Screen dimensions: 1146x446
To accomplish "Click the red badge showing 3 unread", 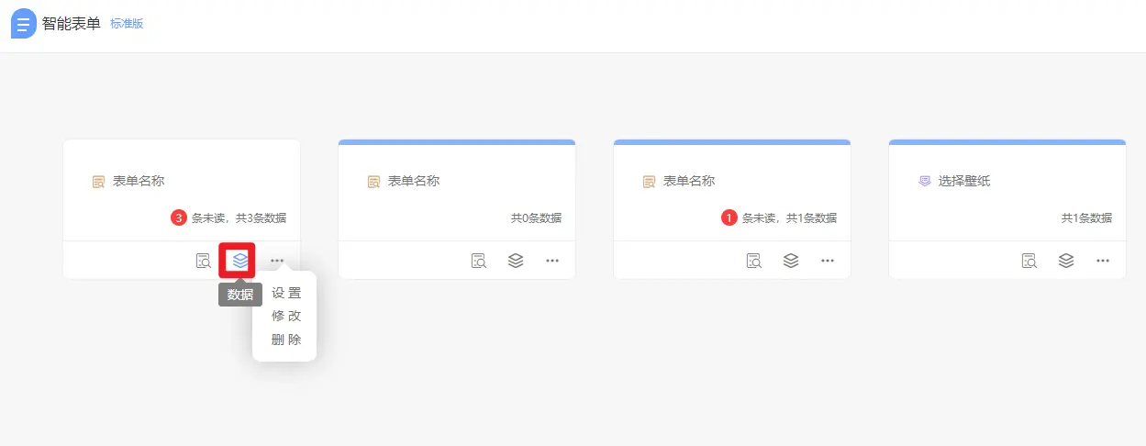I will [179, 218].
